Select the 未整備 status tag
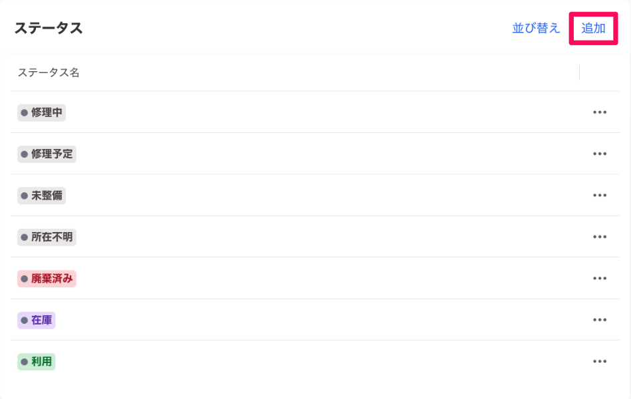Screen dimensions: 631x399 pyautogui.click(x=41, y=196)
